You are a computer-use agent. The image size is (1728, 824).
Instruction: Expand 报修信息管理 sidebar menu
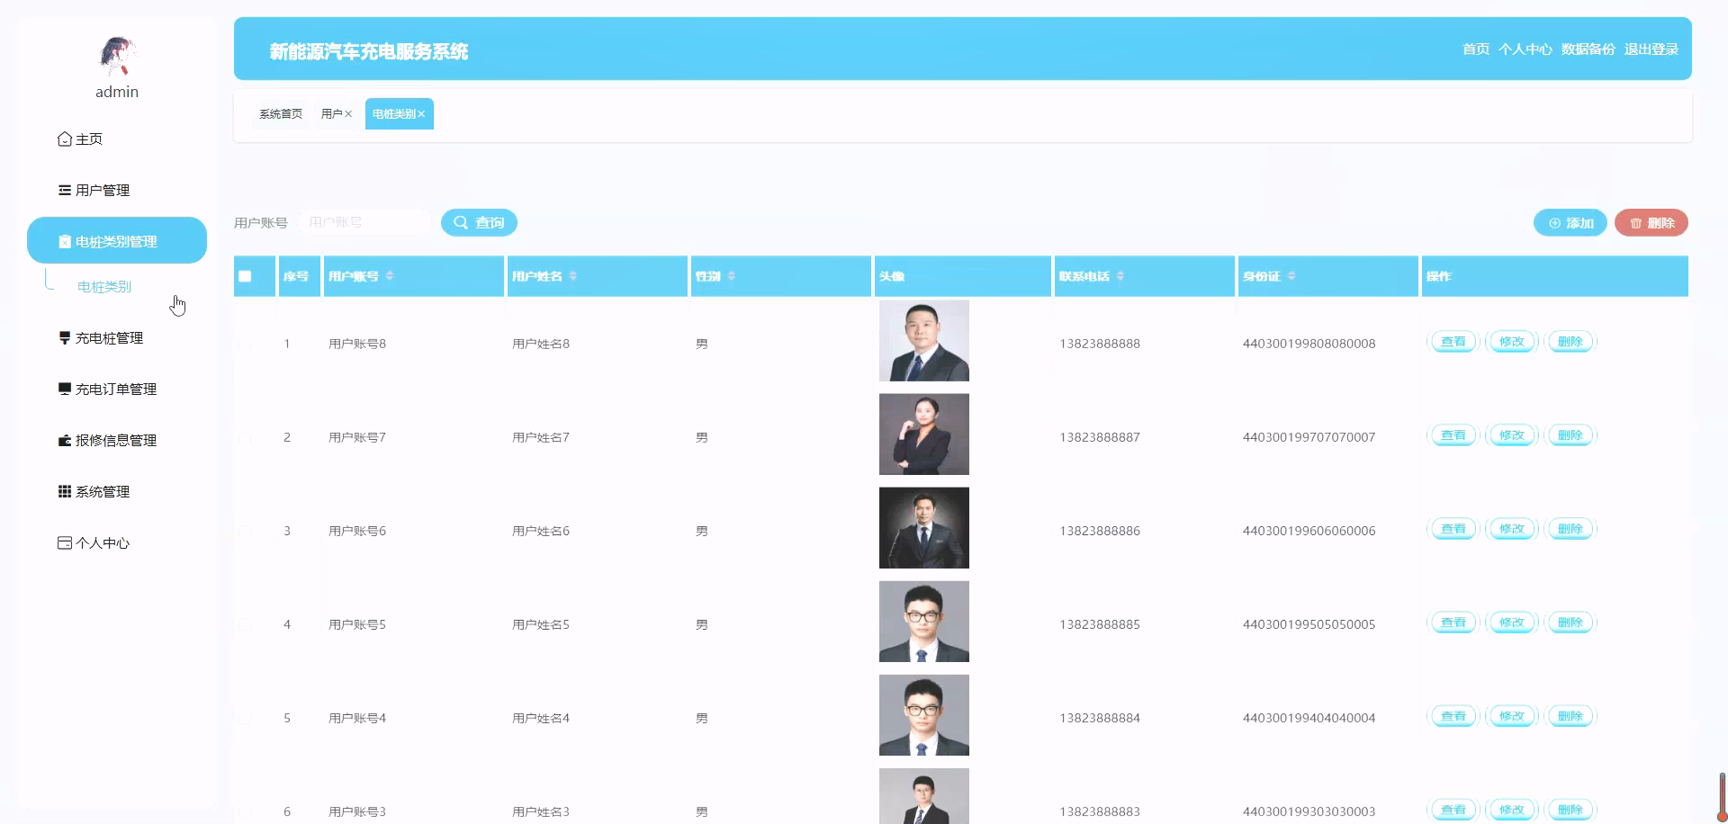tap(107, 440)
